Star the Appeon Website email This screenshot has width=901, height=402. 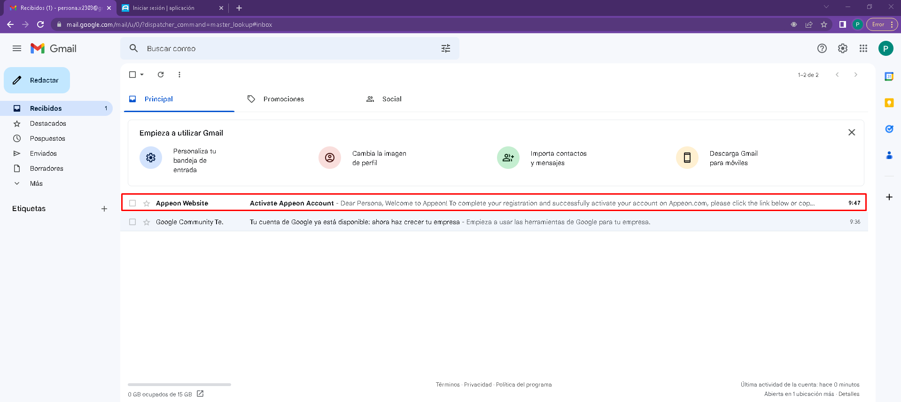point(147,203)
